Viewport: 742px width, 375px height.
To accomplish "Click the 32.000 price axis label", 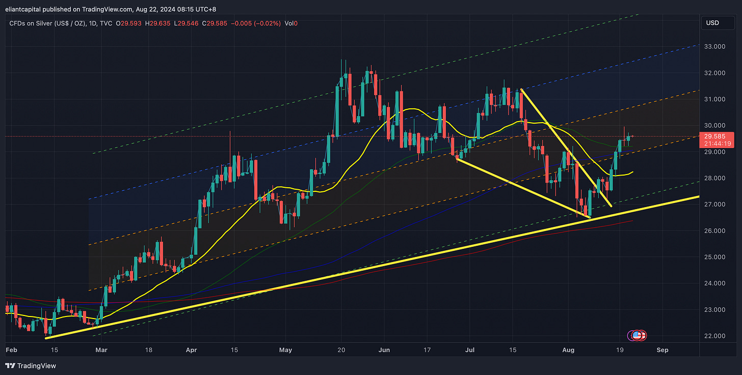I will pos(714,73).
